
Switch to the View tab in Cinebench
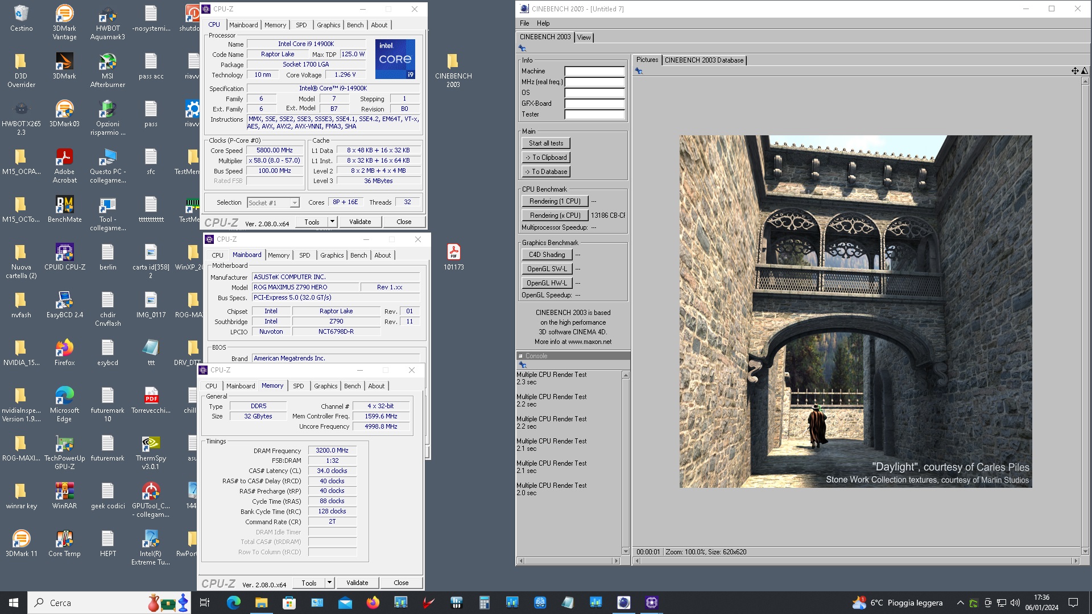pos(584,38)
